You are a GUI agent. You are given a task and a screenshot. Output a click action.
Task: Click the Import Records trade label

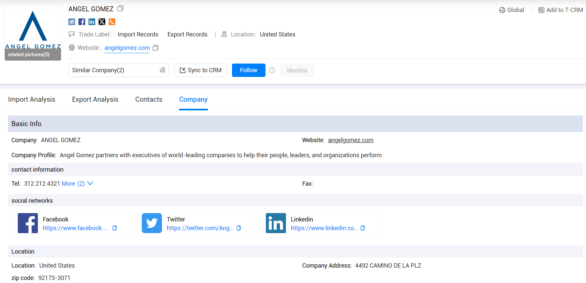click(138, 34)
